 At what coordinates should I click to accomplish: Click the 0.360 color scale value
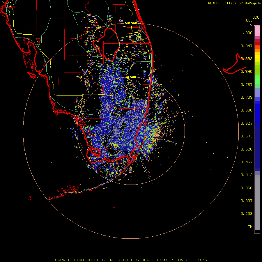pos(247,188)
